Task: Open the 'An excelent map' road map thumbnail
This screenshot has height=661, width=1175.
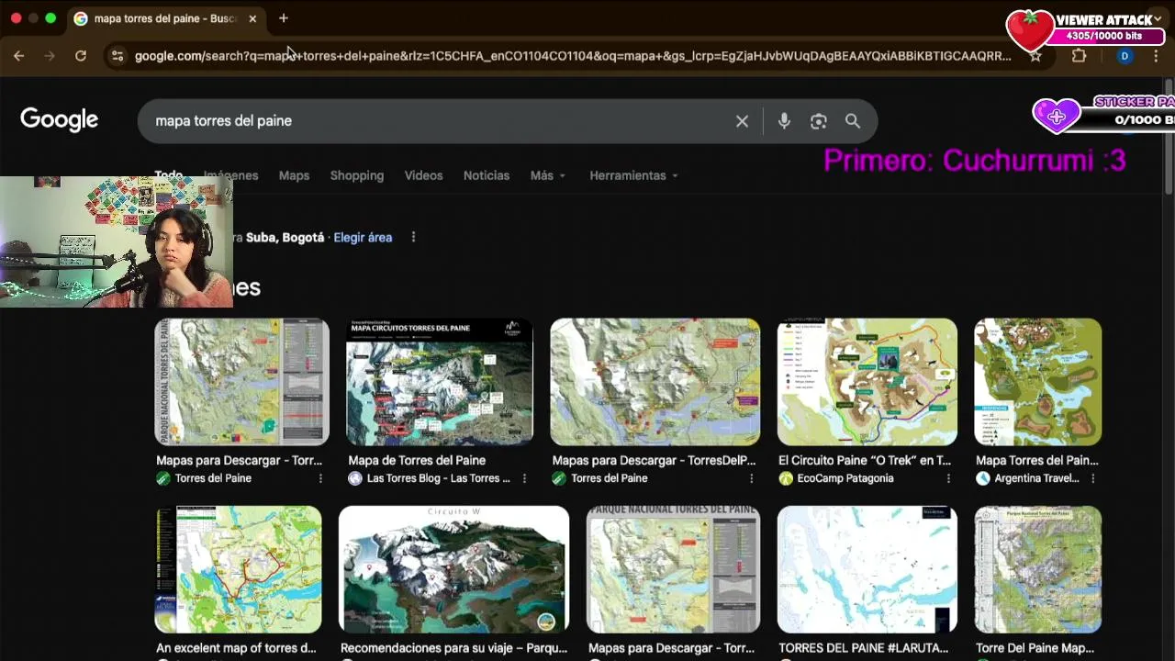Action: tap(239, 569)
